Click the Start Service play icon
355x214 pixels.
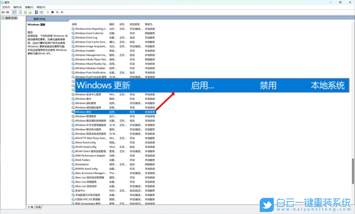tap(48, 12)
